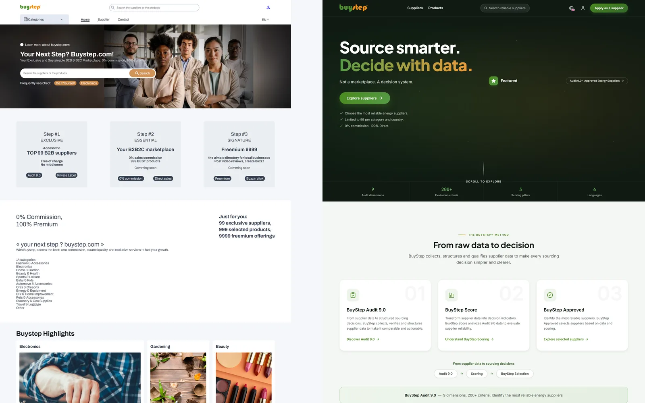Viewport: 645px width, 403px height.
Task: Expand the Categories dropdown
Action: pos(44,19)
